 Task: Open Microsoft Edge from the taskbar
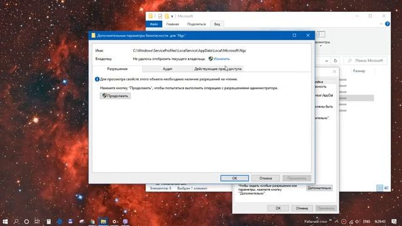coord(60,222)
